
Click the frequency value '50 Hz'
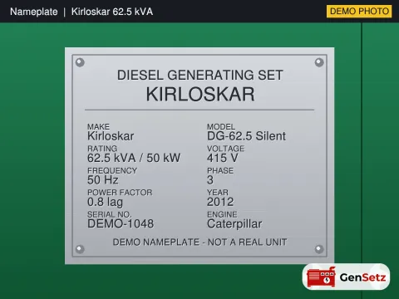point(102,180)
